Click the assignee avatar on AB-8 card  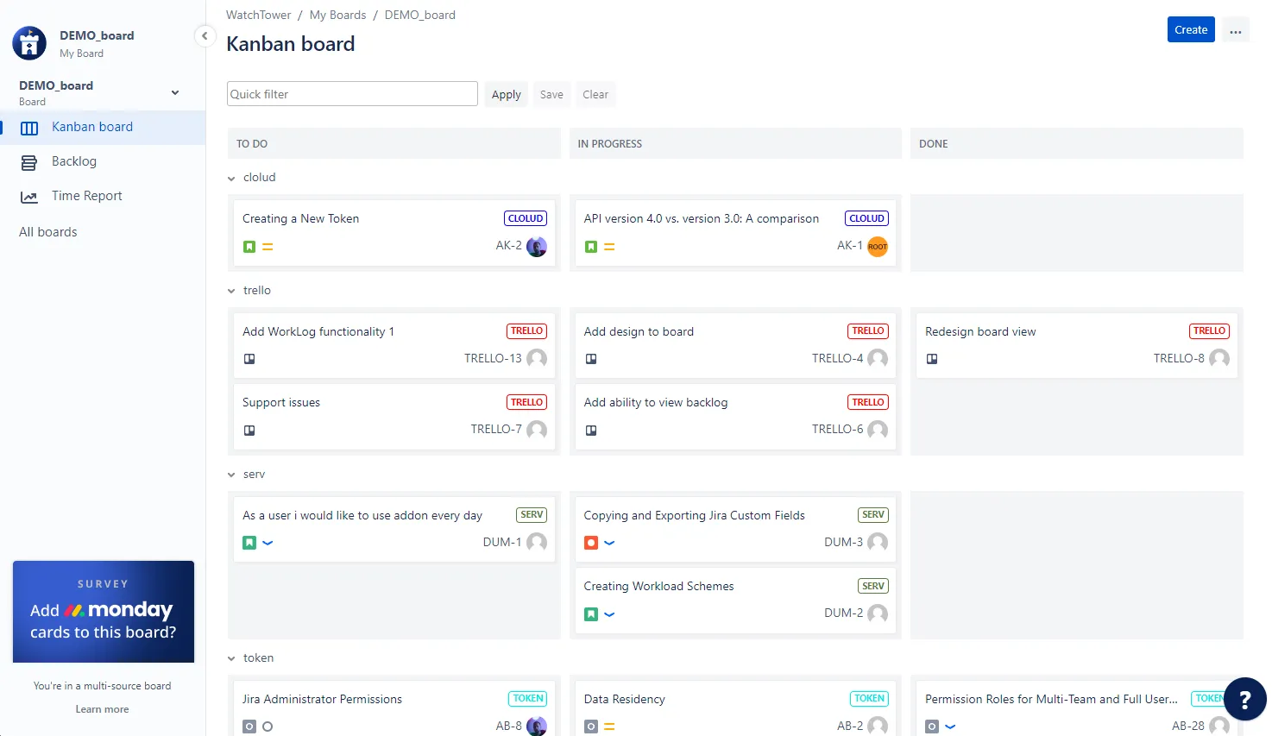(537, 726)
